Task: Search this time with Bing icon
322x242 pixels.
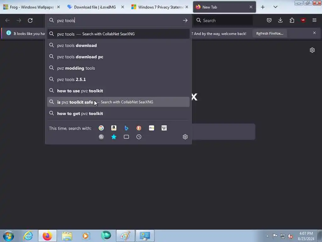Action: [x=126, y=128]
